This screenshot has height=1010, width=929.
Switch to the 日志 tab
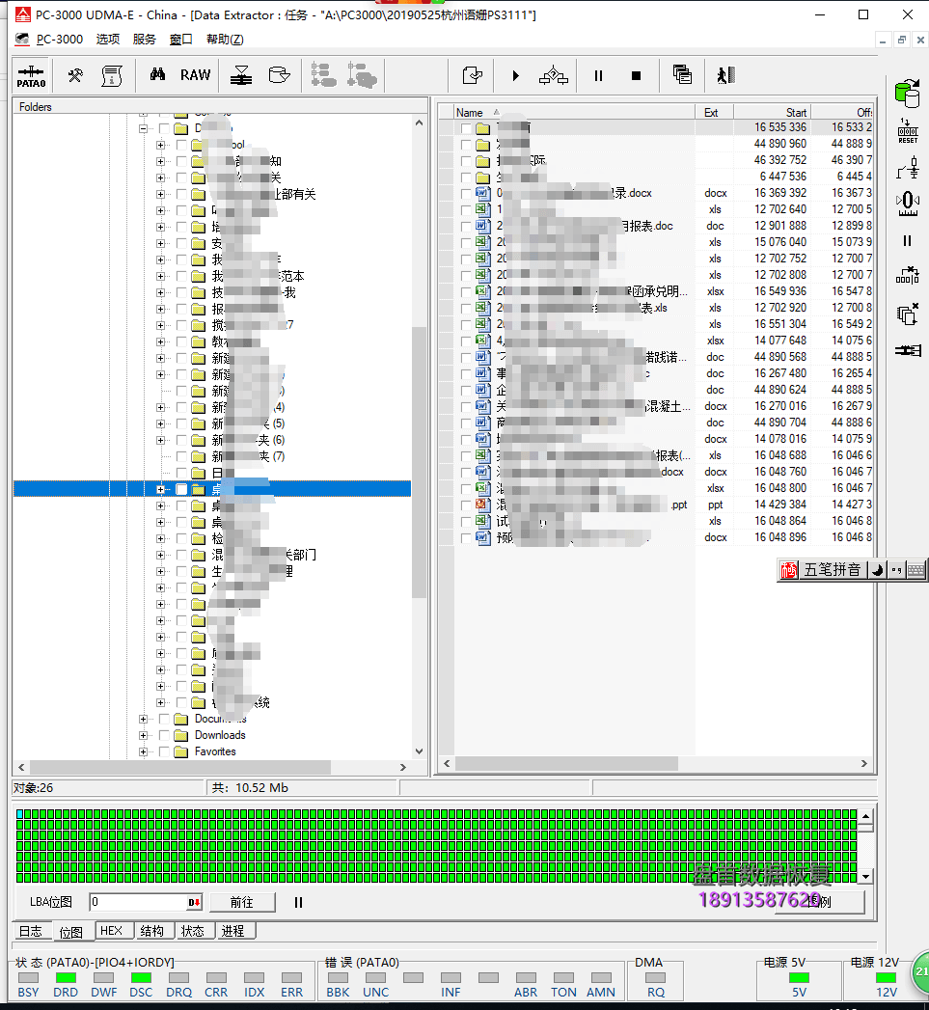(30, 932)
